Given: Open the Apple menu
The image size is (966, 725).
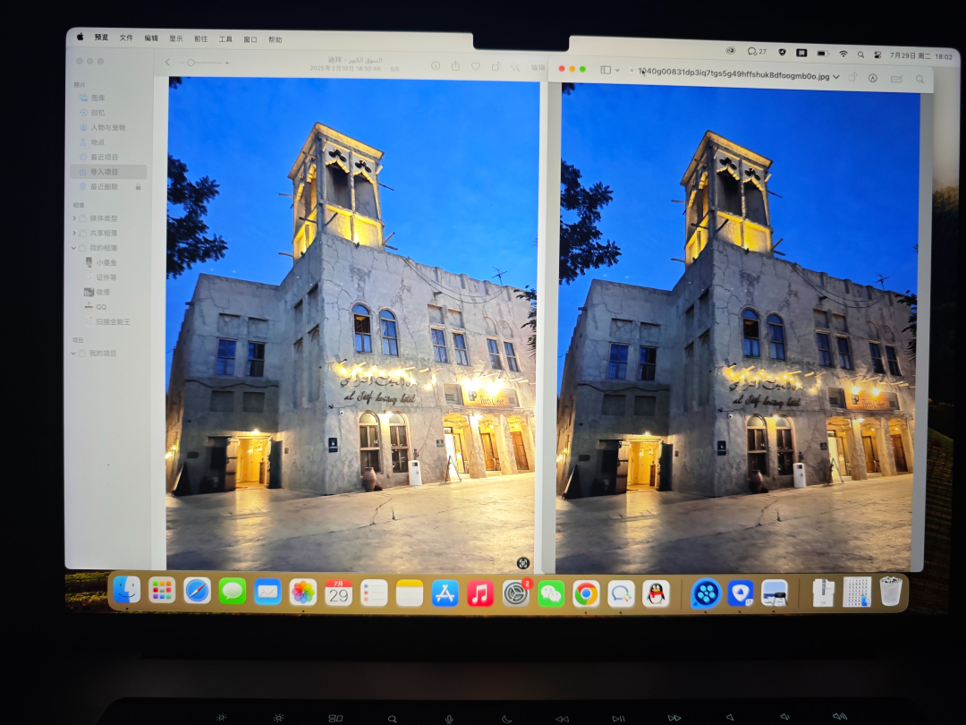Looking at the screenshot, I should point(80,37).
